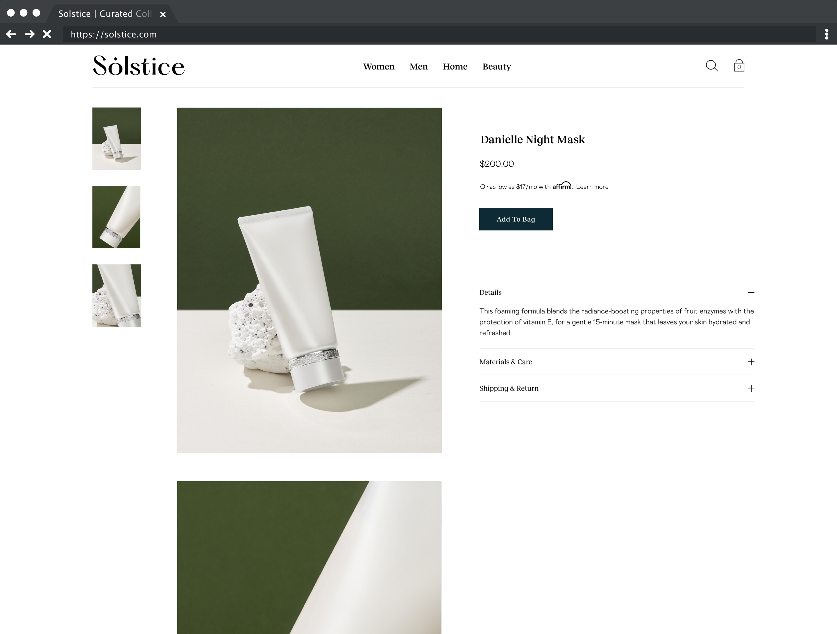This screenshot has height=634, width=837.
Task: Select the first product thumbnail
Action: pos(117,138)
